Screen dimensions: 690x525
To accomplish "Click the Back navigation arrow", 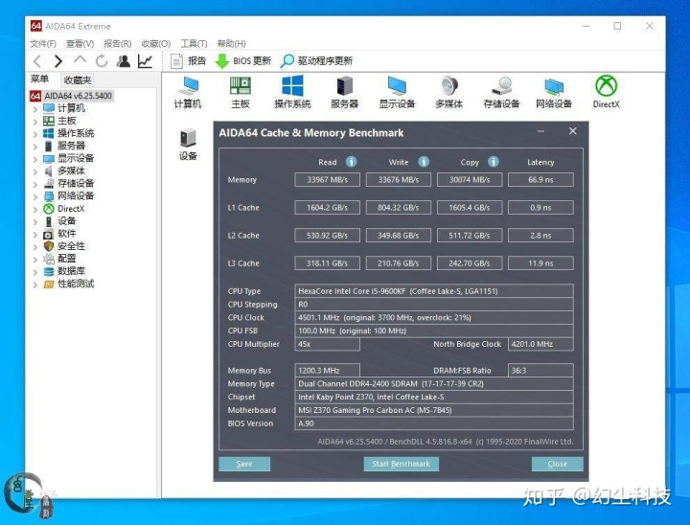I will tap(37, 61).
